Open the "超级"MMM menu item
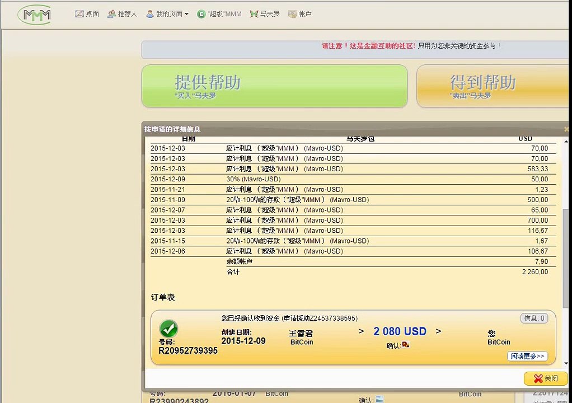 coord(219,14)
